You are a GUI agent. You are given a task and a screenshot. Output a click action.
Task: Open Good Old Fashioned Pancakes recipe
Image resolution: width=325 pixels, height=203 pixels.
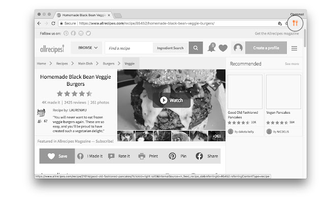243,115
